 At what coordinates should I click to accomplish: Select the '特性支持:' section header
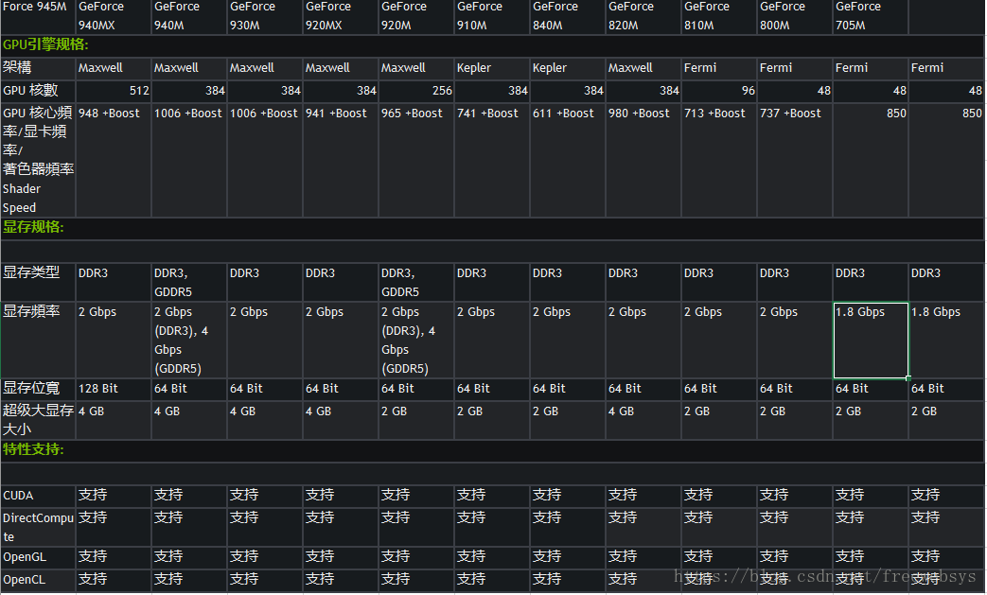tap(33, 449)
